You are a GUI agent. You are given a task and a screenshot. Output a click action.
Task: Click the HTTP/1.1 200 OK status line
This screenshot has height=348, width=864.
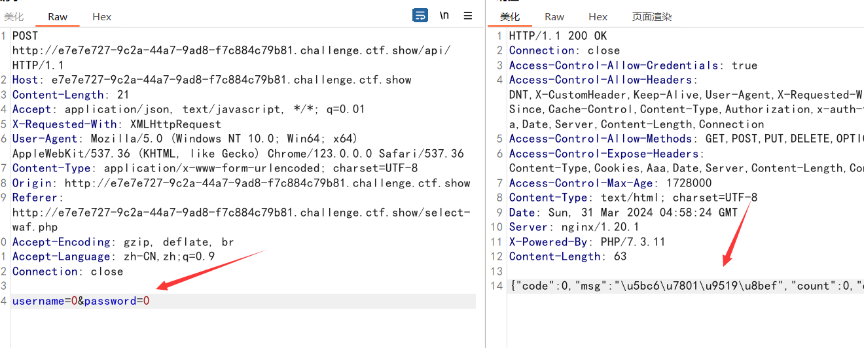pos(558,36)
